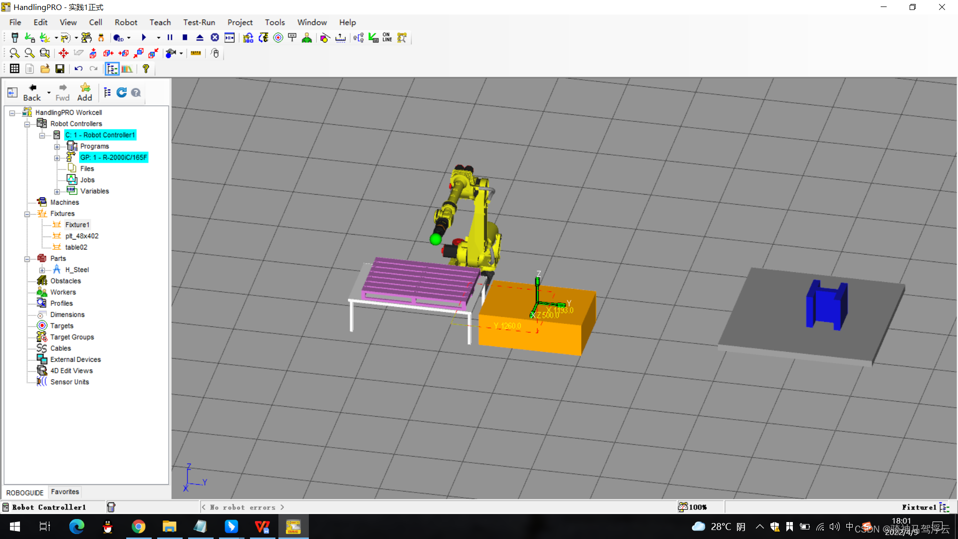This screenshot has height=539, width=958.
Task: Select plt_48x402 fixture
Action: click(x=82, y=236)
